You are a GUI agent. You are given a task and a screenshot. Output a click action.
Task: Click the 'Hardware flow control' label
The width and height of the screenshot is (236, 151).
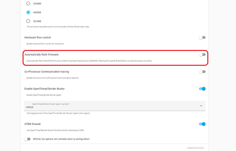[x=38, y=37]
